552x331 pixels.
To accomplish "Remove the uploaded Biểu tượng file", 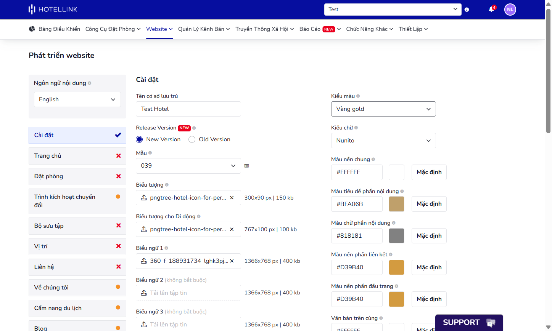I will (232, 198).
